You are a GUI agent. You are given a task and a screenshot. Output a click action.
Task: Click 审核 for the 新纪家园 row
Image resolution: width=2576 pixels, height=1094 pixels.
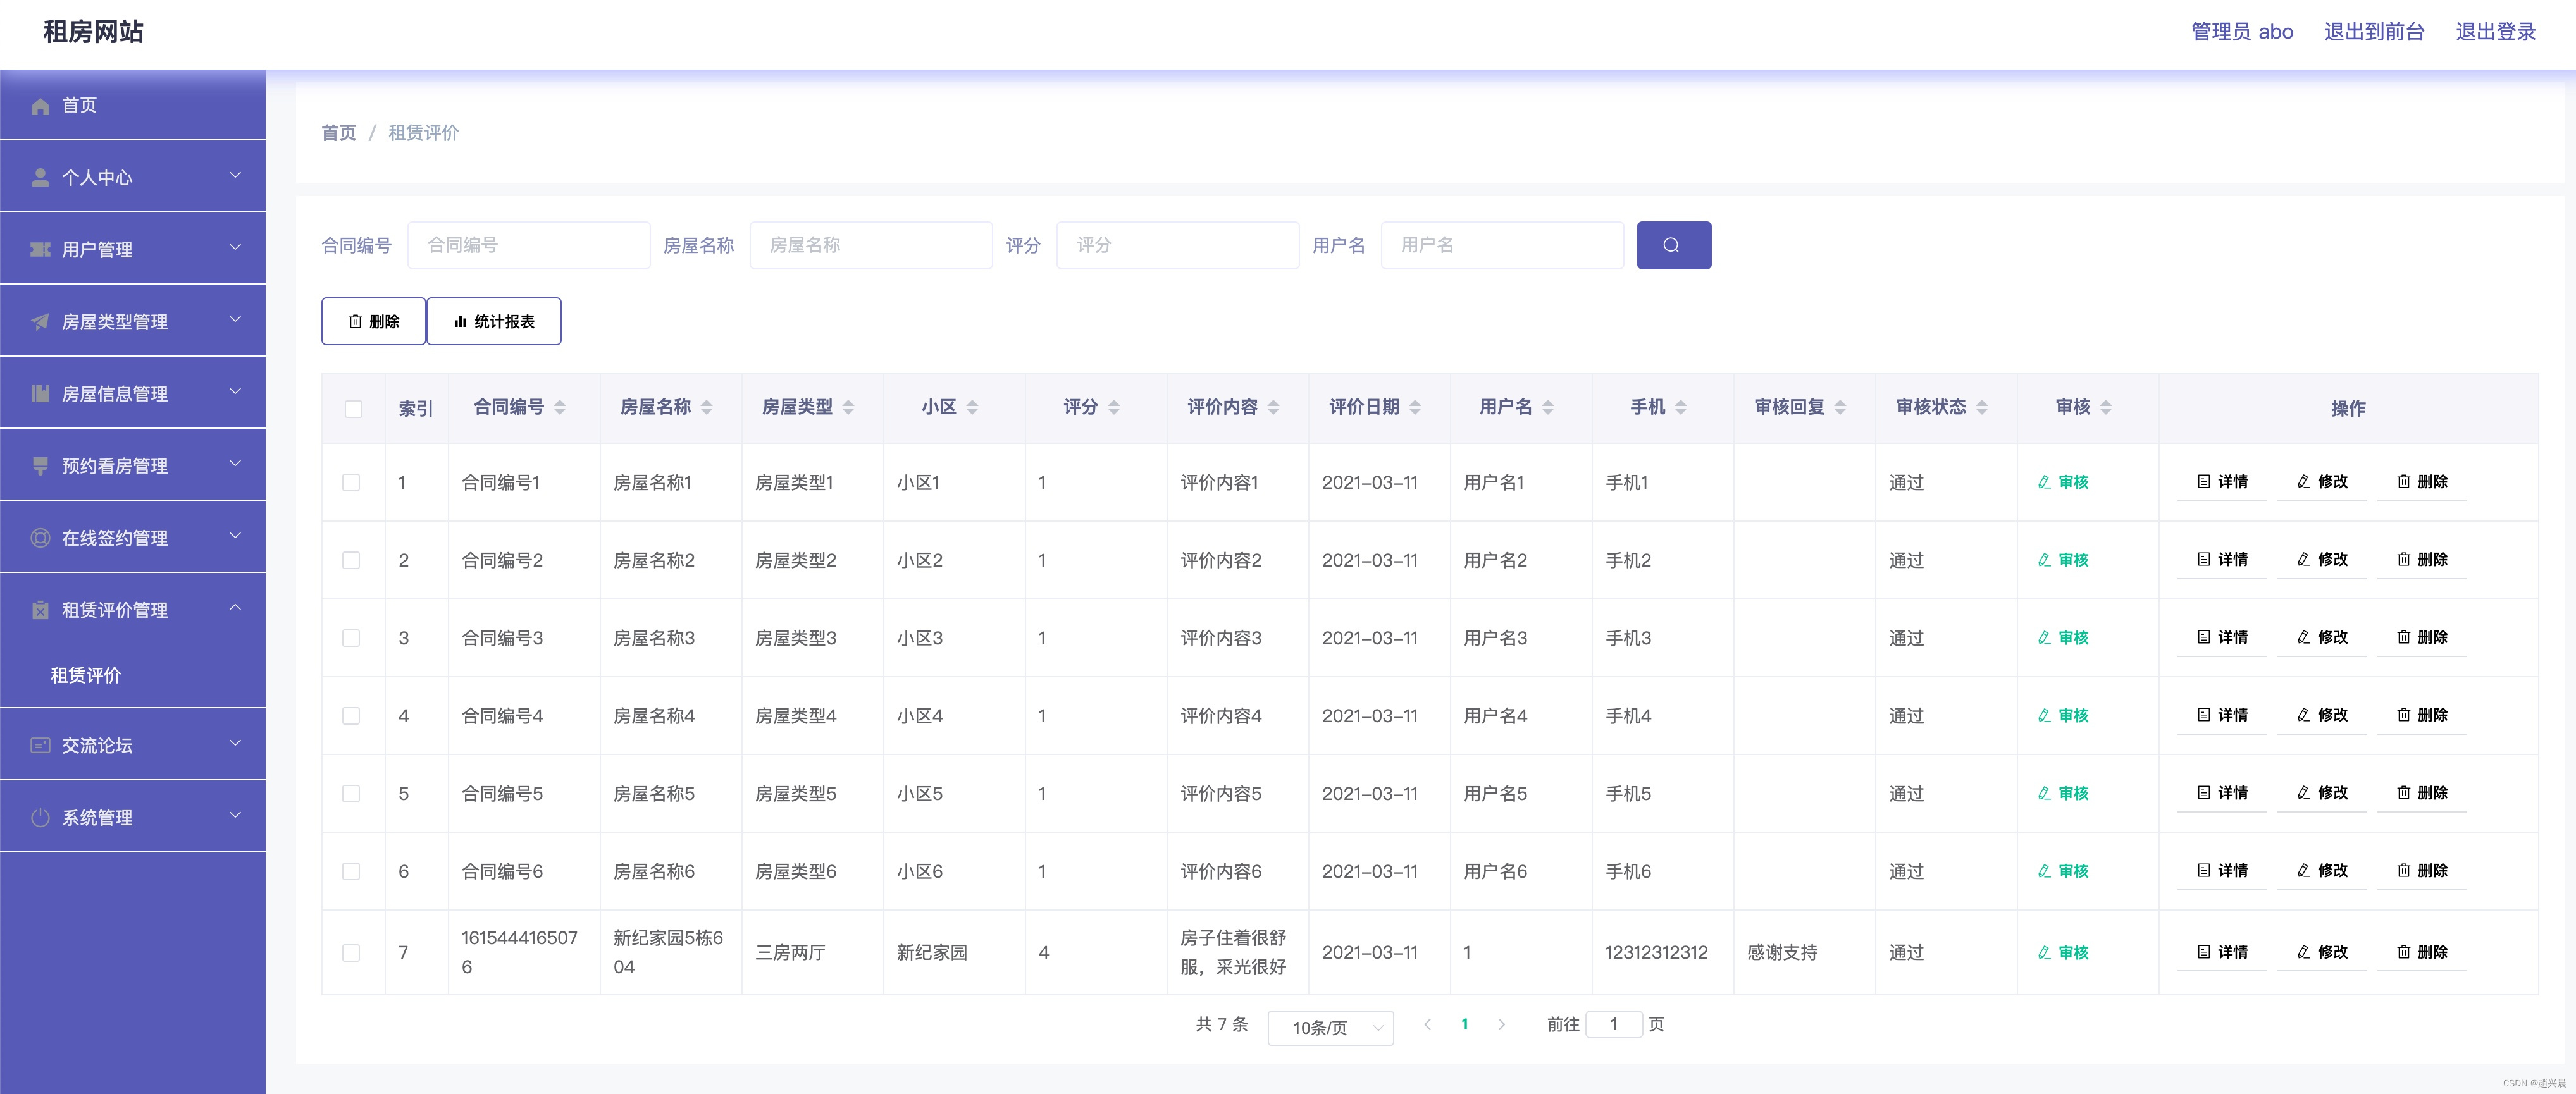click(x=2063, y=952)
